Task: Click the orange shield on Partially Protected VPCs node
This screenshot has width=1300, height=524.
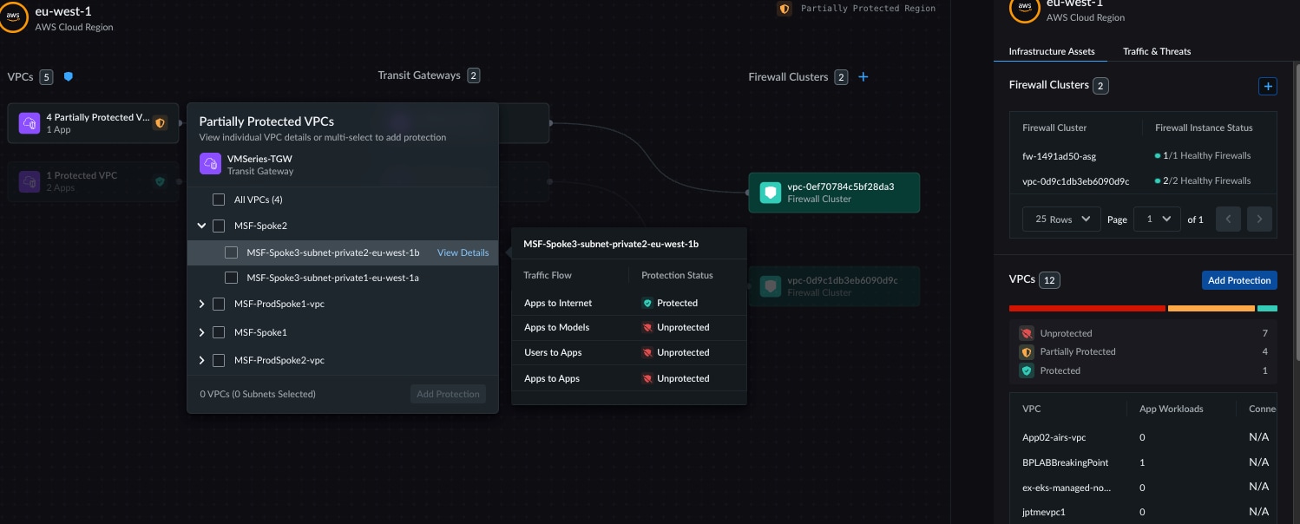Action: 160,123
